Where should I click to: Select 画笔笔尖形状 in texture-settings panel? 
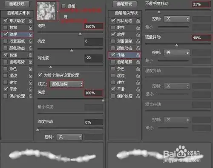tap(19, 13)
